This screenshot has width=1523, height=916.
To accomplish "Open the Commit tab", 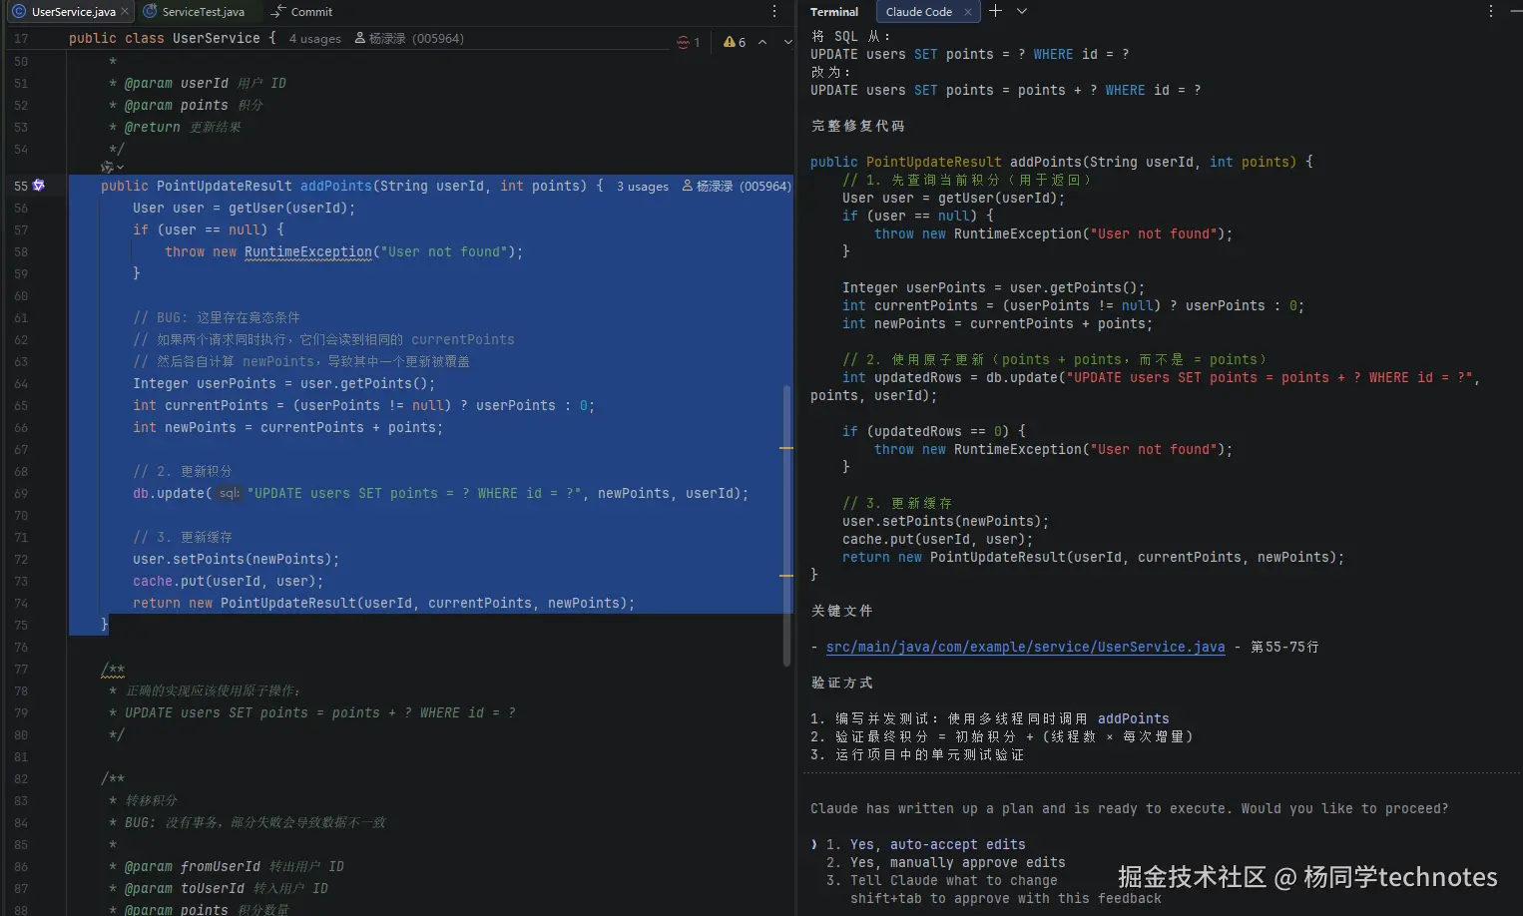I will [x=302, y=12].
